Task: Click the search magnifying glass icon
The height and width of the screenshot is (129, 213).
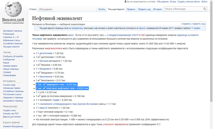Action: click(x=205, y=9)
